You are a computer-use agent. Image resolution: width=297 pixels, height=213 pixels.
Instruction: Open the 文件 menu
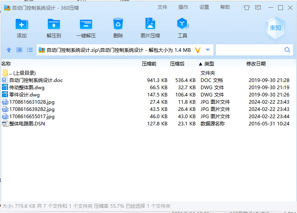[x=162, y=7]
